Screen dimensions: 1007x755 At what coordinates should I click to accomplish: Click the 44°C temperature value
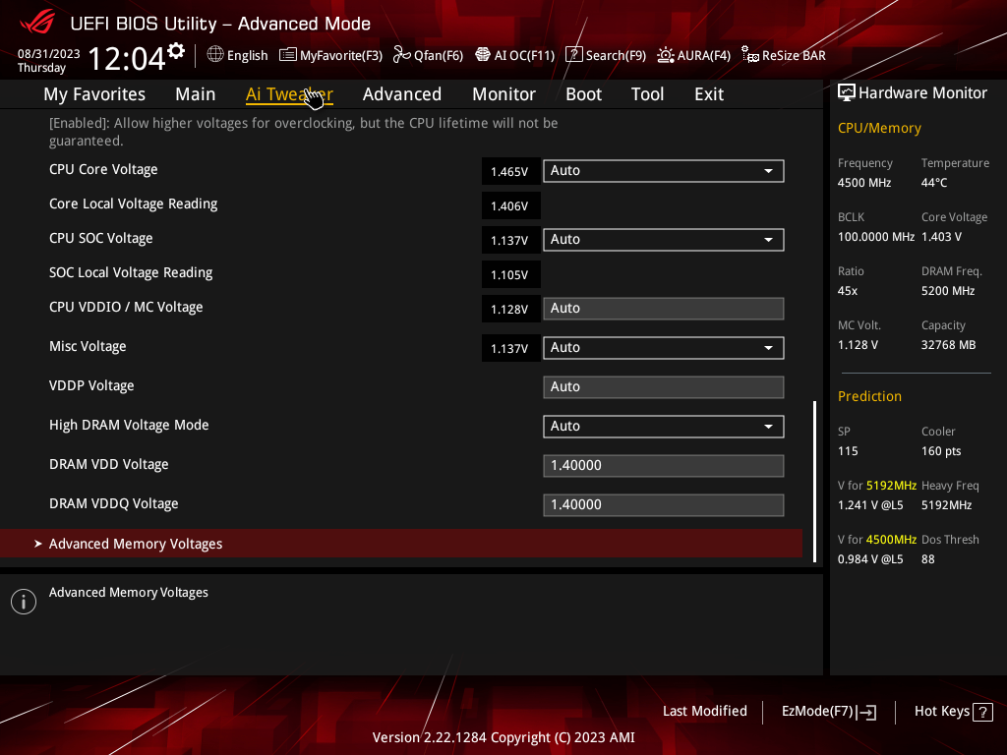click(934, 183)
